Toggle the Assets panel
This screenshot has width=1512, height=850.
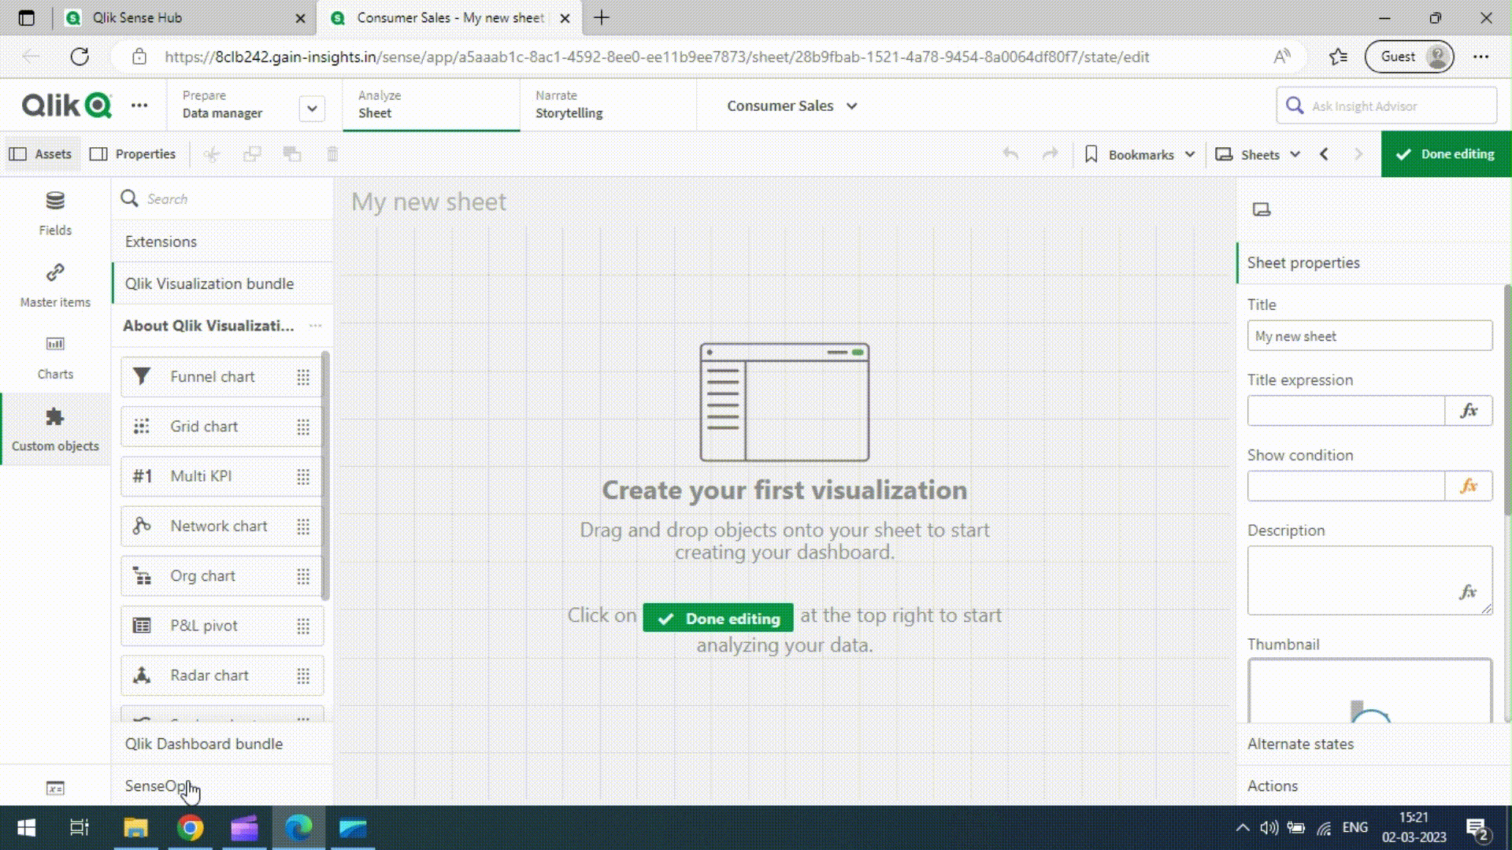click(41, 154)
